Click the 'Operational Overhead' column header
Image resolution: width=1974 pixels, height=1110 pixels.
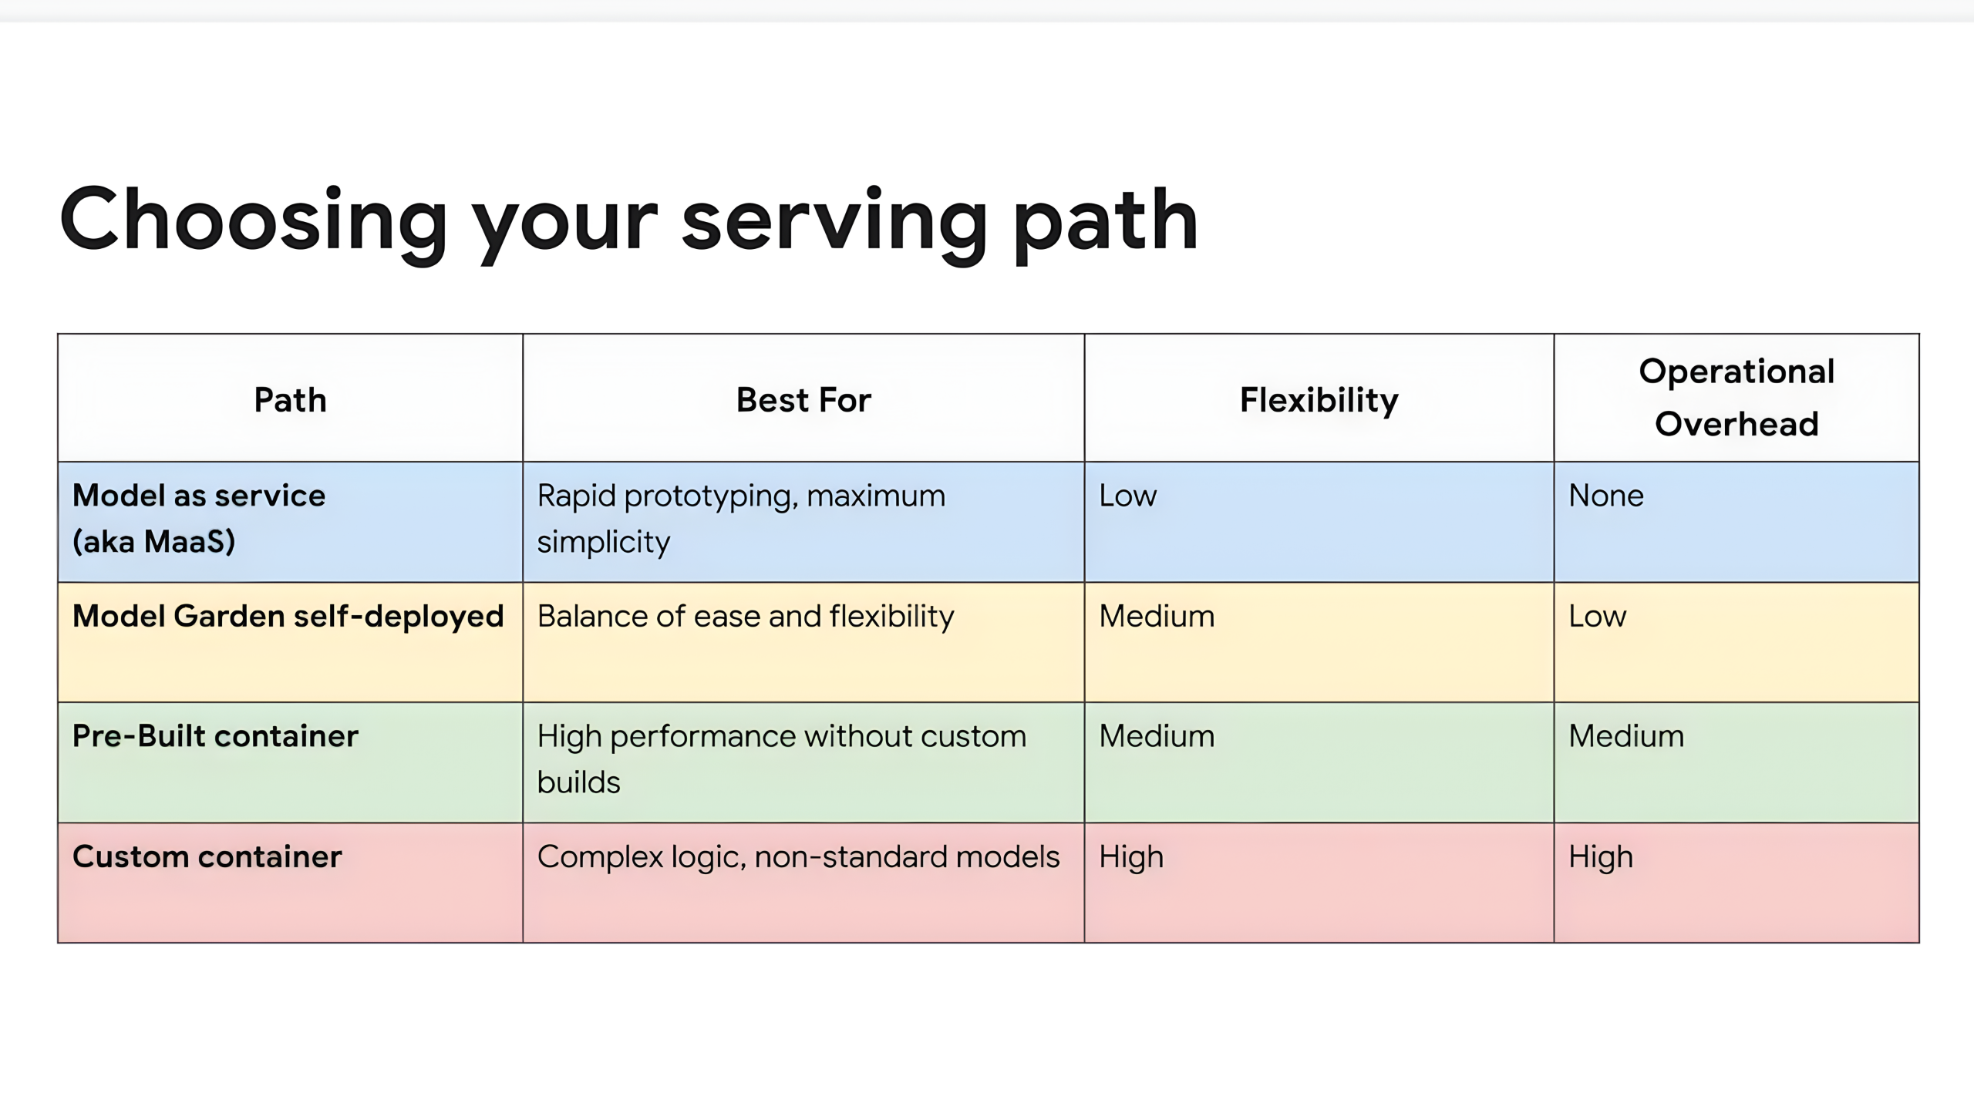1736,398
